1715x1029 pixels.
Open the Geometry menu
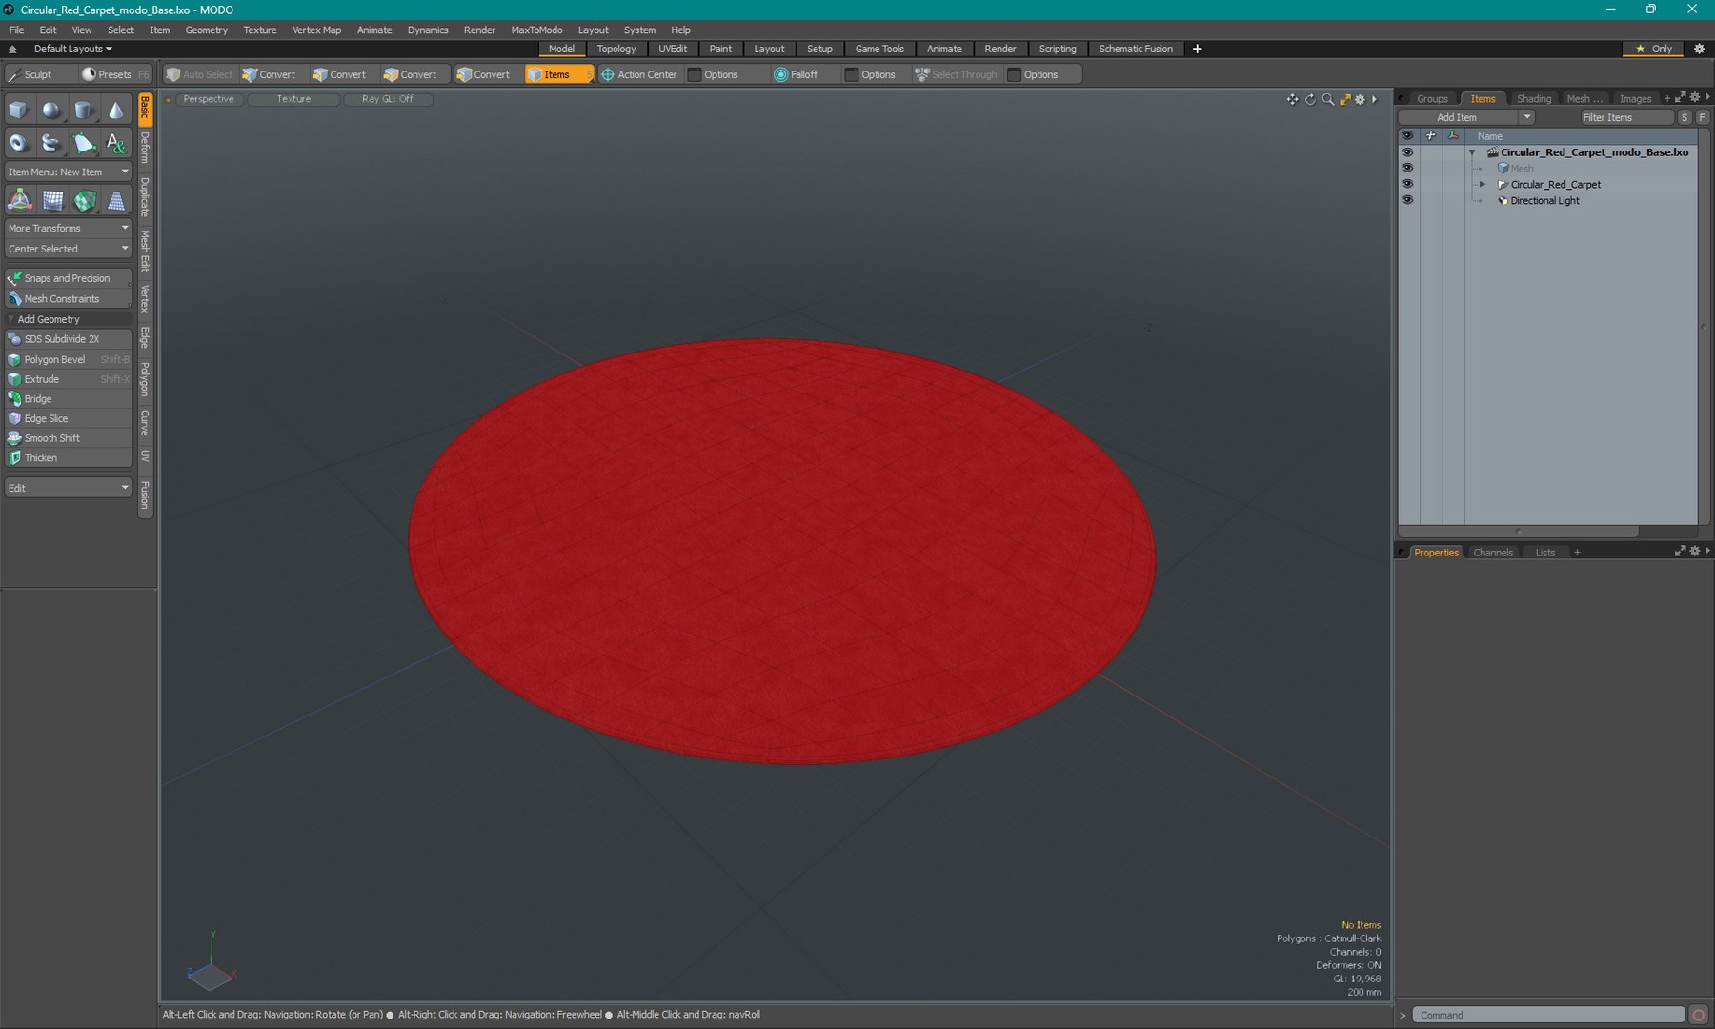[x=206, y=30]
